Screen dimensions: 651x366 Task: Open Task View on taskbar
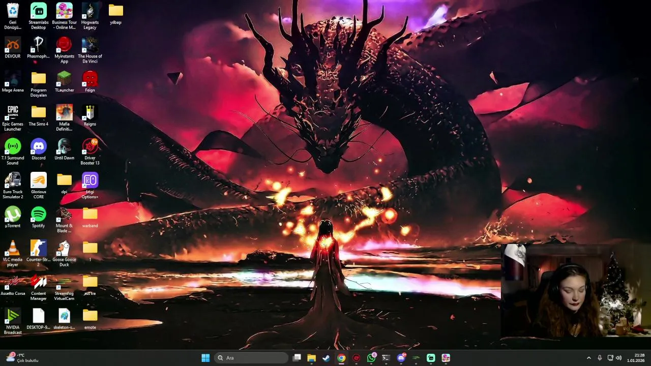(x=297, y=358)
